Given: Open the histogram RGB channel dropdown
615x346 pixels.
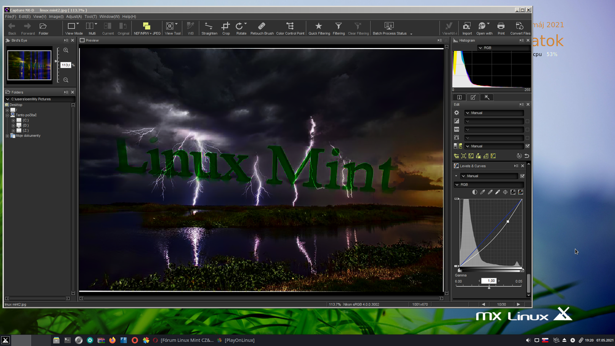Looking at the screenshot, I should click(x=503, y=48).
